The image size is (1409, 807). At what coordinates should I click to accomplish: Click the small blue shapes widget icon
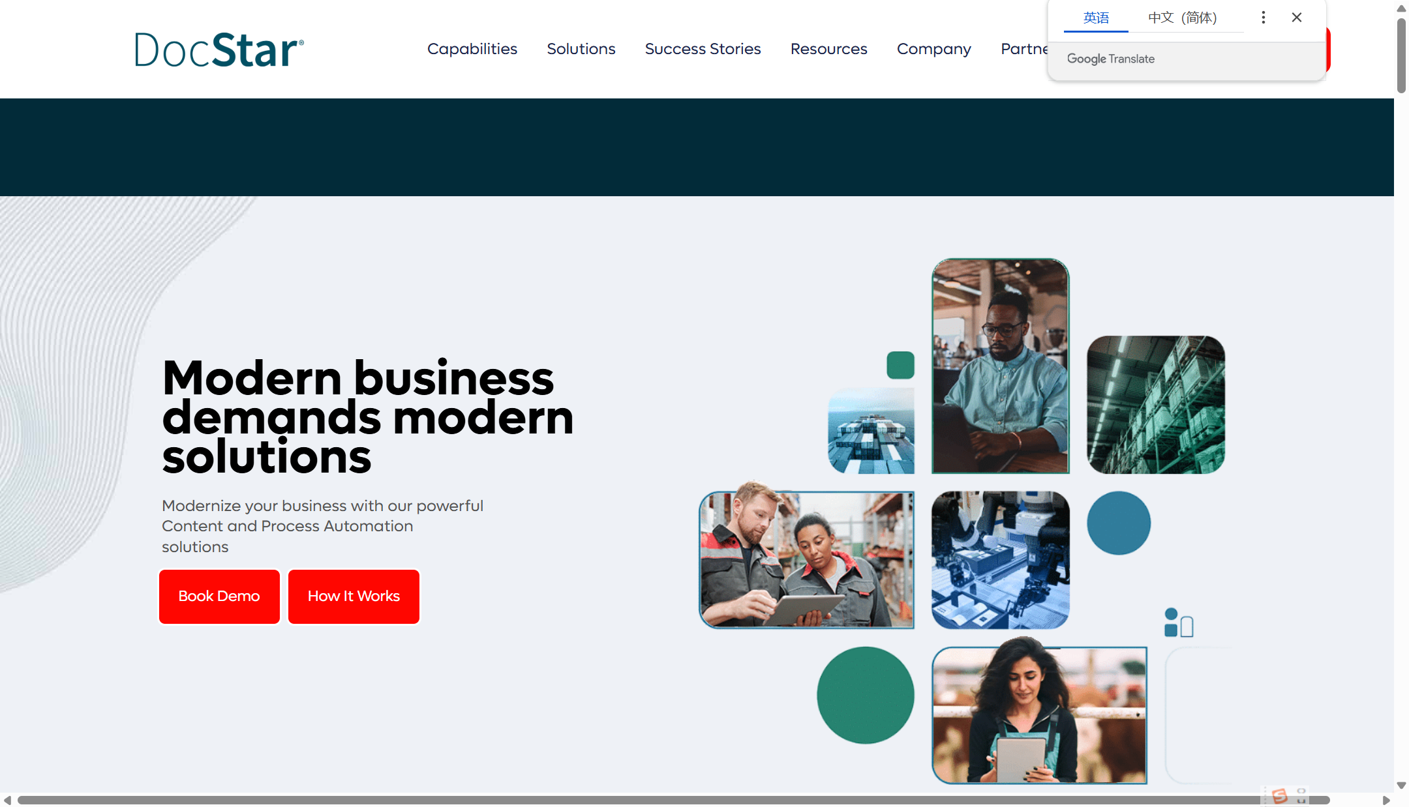click(x=1178, y=623)
